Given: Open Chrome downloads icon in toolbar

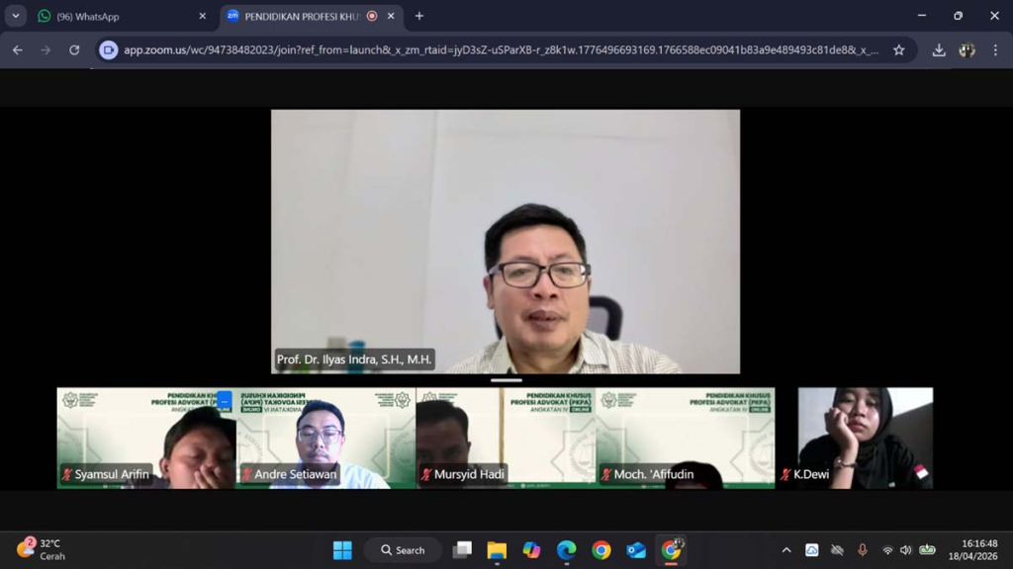Looking at the screenshot, I should [938, 50].
